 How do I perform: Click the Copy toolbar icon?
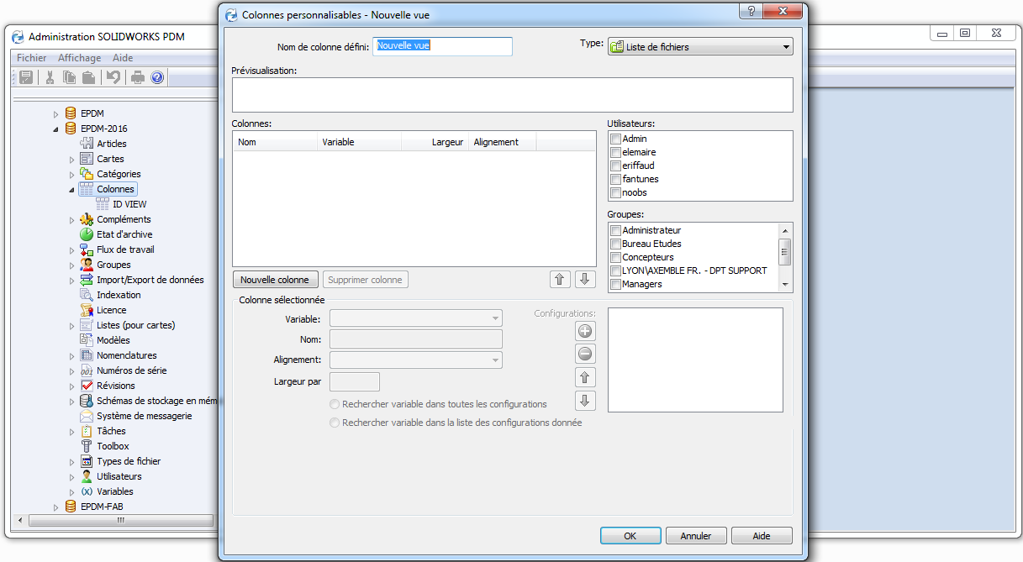(x=69, y=77)
